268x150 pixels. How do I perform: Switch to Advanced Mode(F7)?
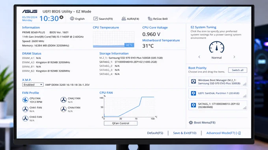[x=223, y=133]
